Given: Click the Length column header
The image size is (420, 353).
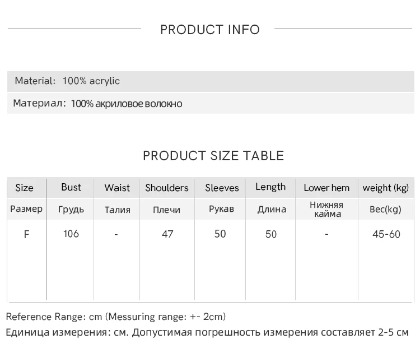Looking at the screenshot, I should 270,187.
